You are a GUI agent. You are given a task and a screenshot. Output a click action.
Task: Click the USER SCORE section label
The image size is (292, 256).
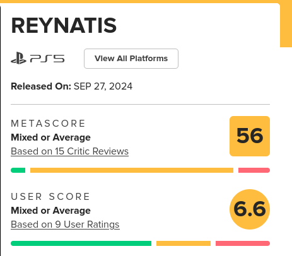50,197
